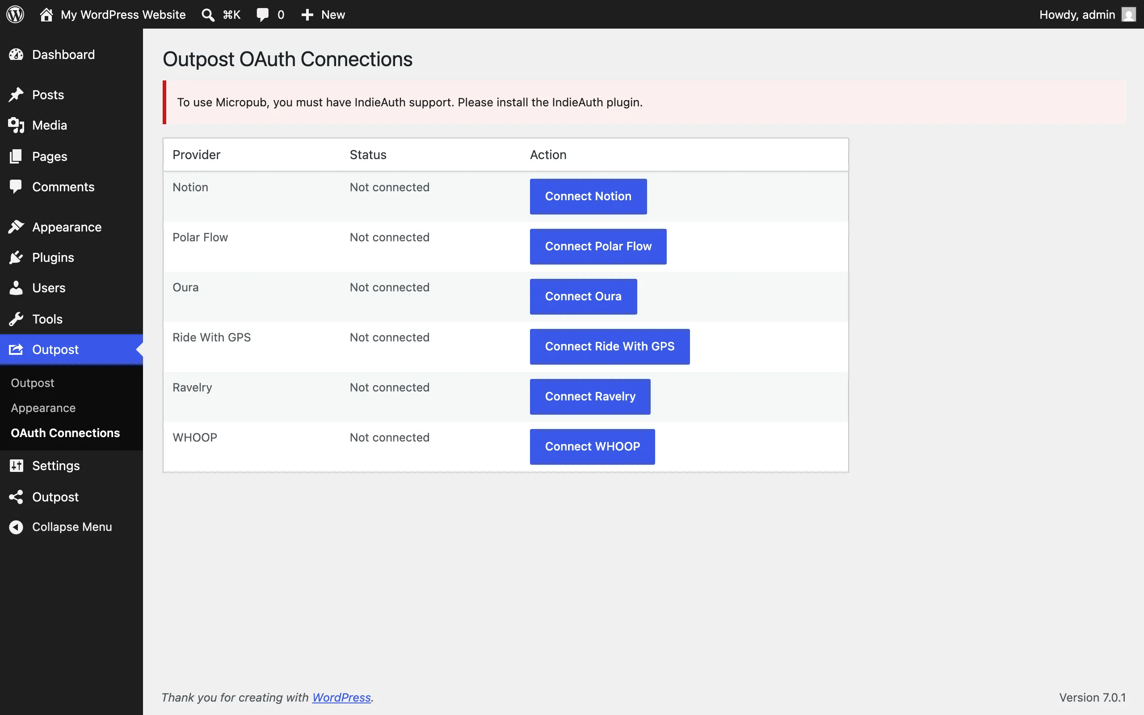Image resolution: width=1144 pixels, height=715 pixels.
Task: Click the admin avatar image
Action: (x=1128, y=15)
